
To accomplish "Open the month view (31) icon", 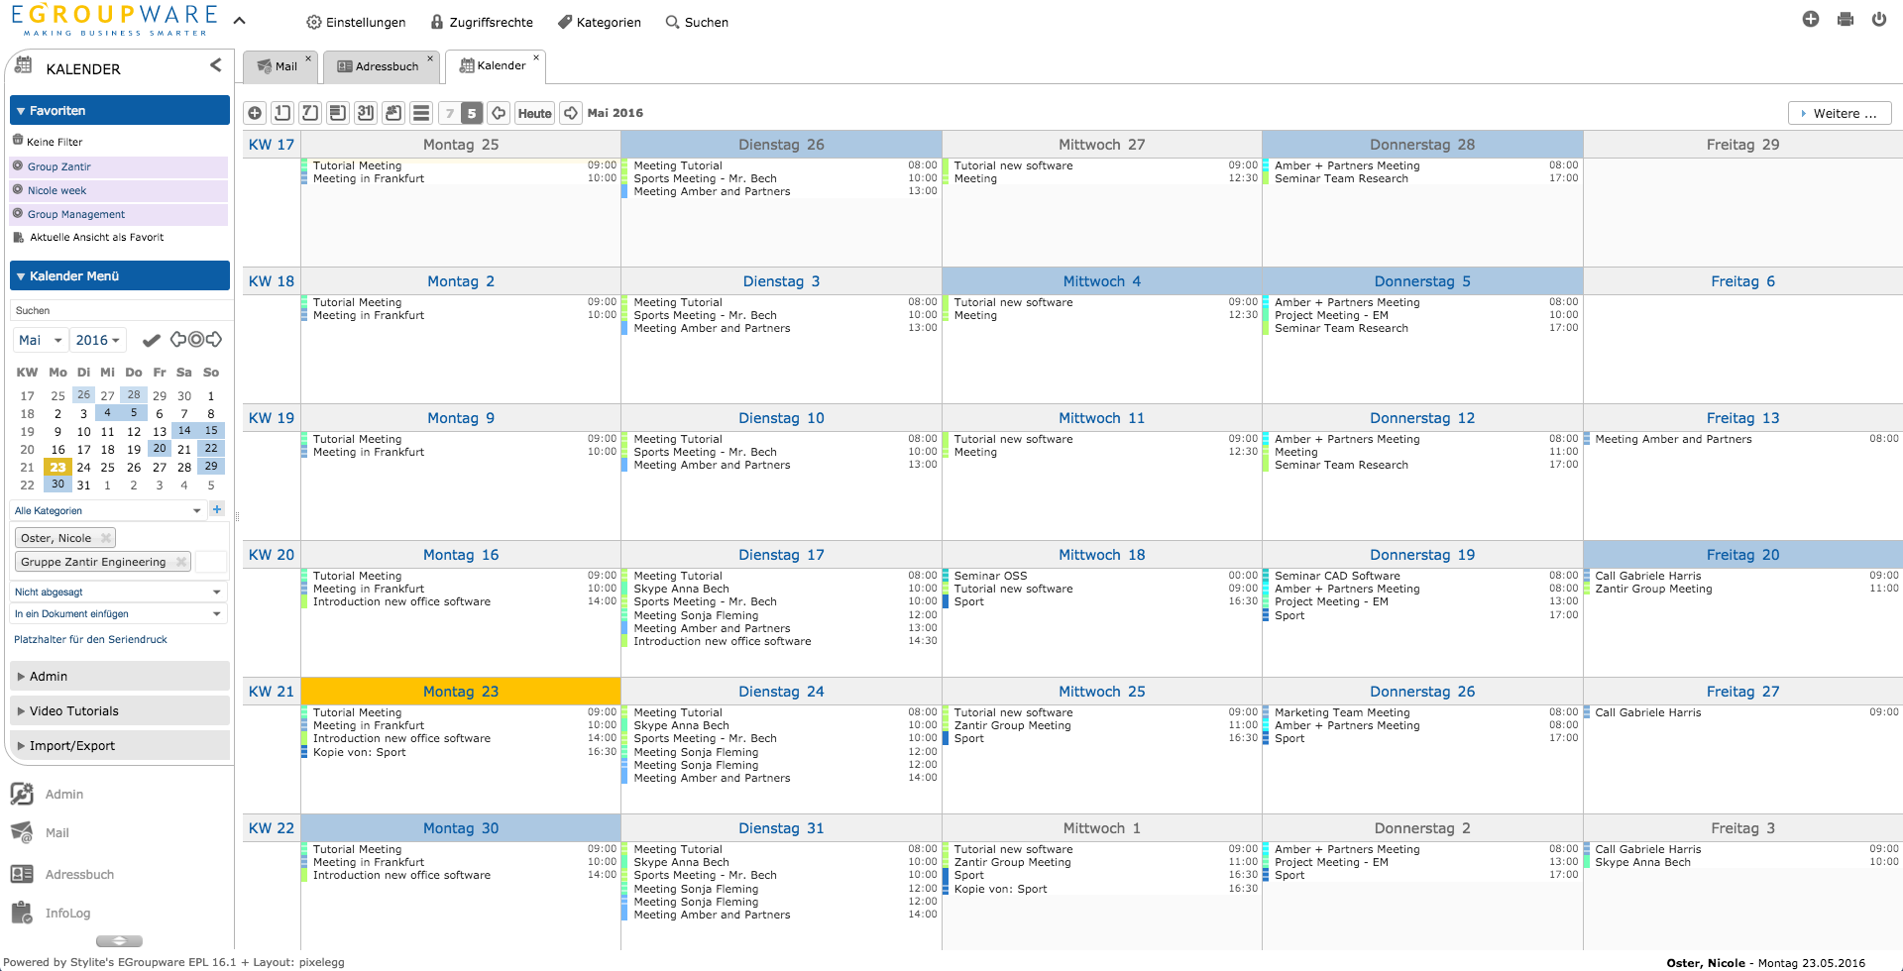I will (366, 113).
